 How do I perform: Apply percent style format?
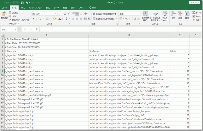126,19
